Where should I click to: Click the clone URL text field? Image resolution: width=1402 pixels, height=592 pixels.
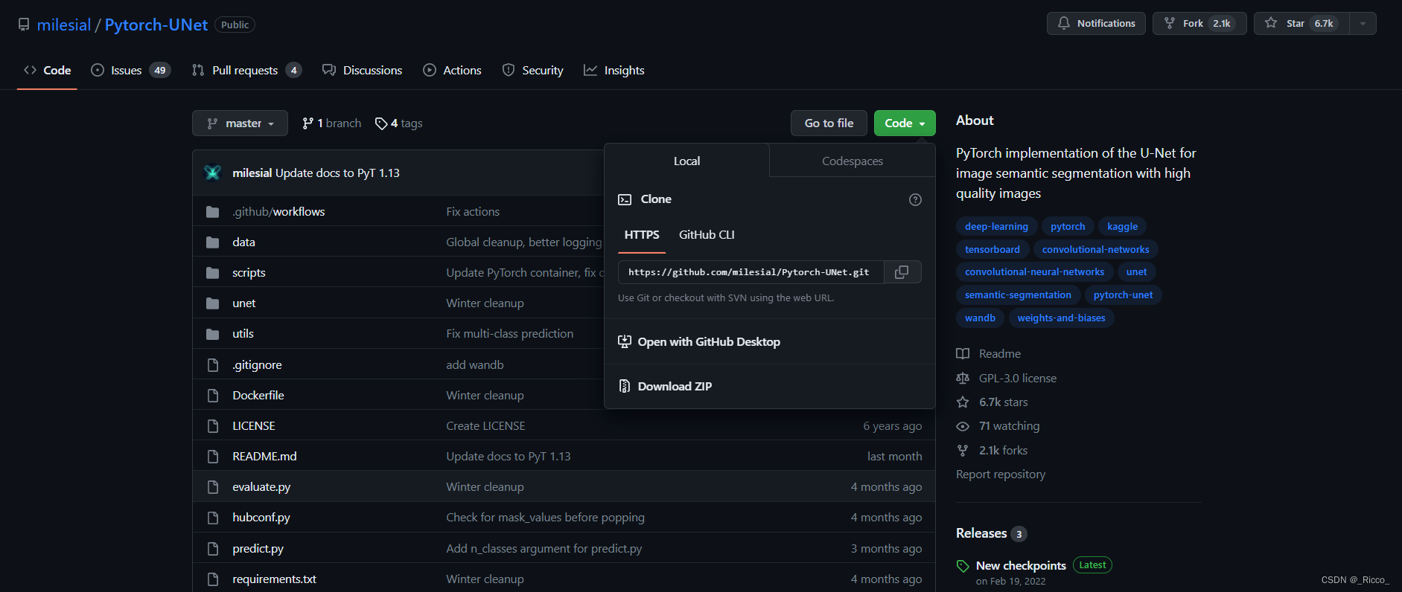pyautogui.click(x=751, y=272)
